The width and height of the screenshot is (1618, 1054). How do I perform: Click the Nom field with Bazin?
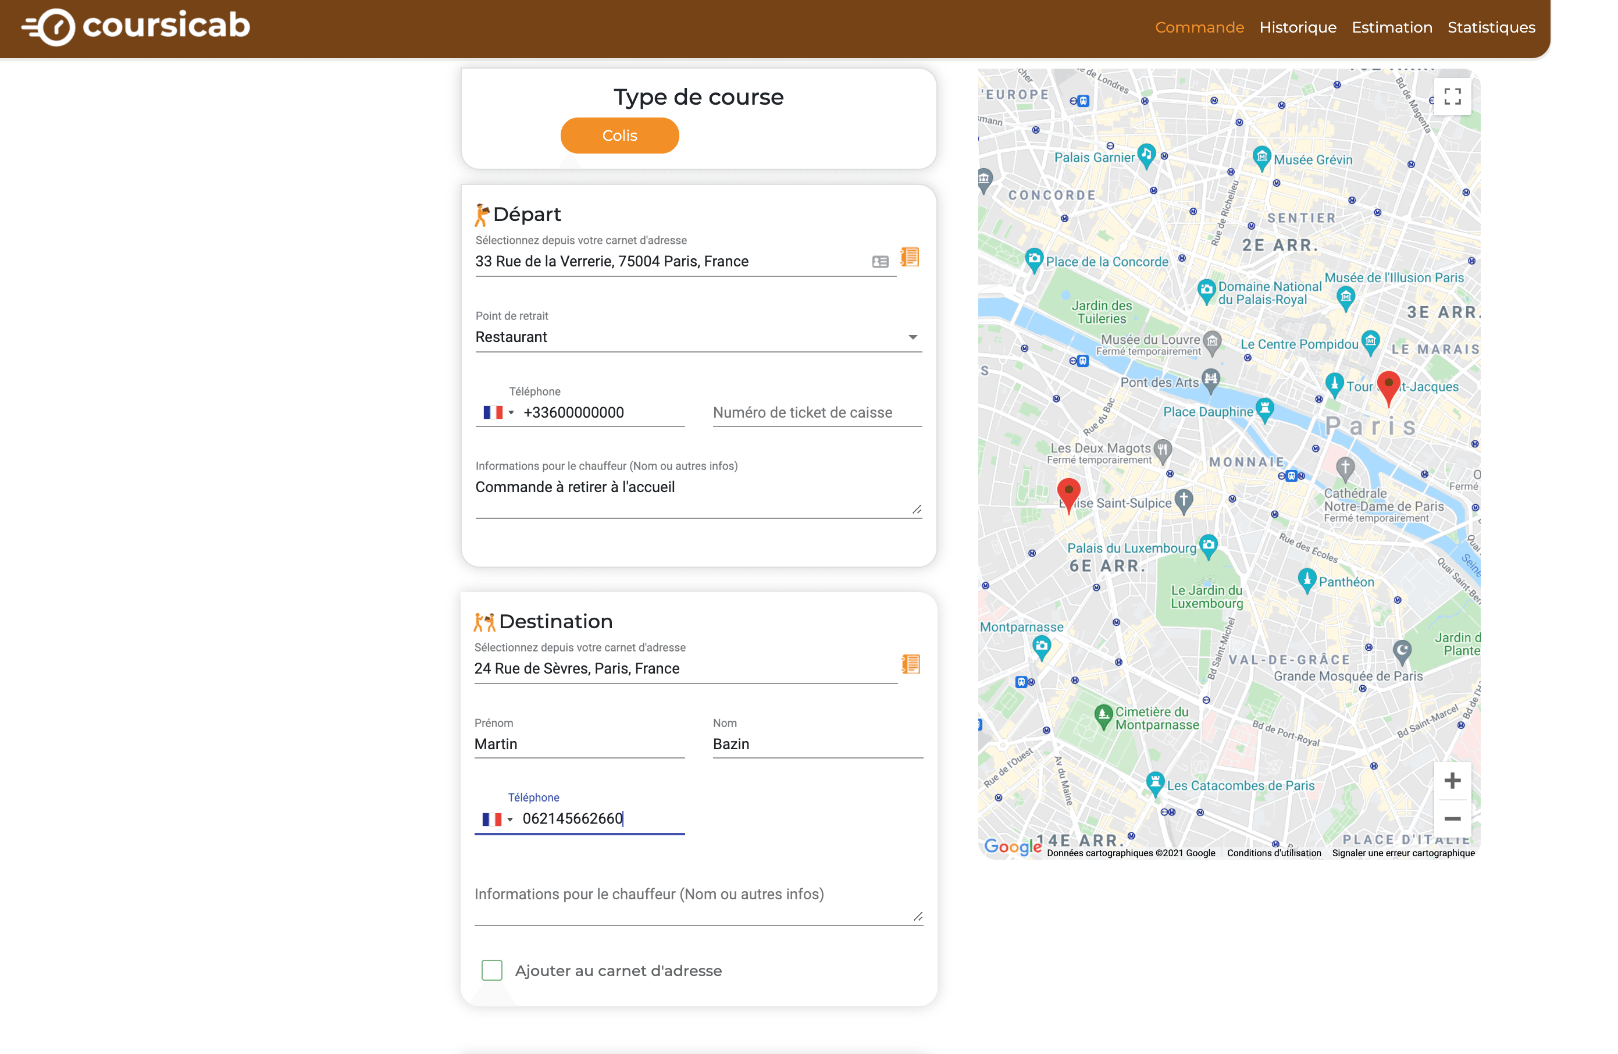pos(817,744)
